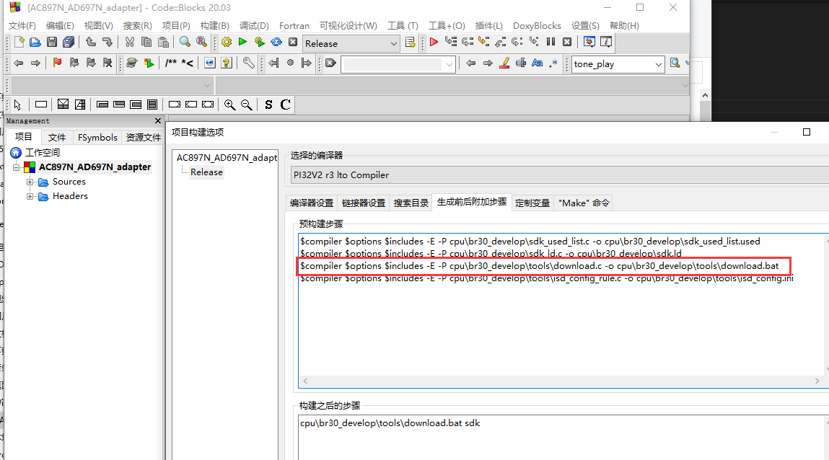Screen dimensions: 829x460
Task: Toggle highlight with the marker pen icon
Action: 504,63
